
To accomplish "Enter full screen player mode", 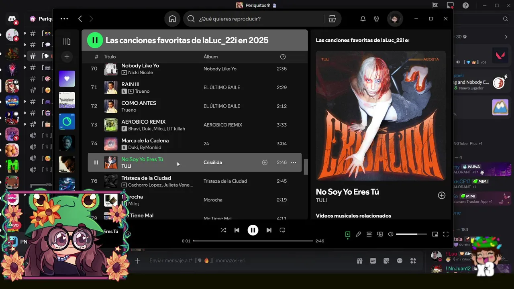I will (446, 234).
